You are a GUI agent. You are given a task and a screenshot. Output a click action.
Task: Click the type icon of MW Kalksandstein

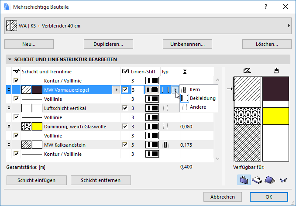pos(165,144)
